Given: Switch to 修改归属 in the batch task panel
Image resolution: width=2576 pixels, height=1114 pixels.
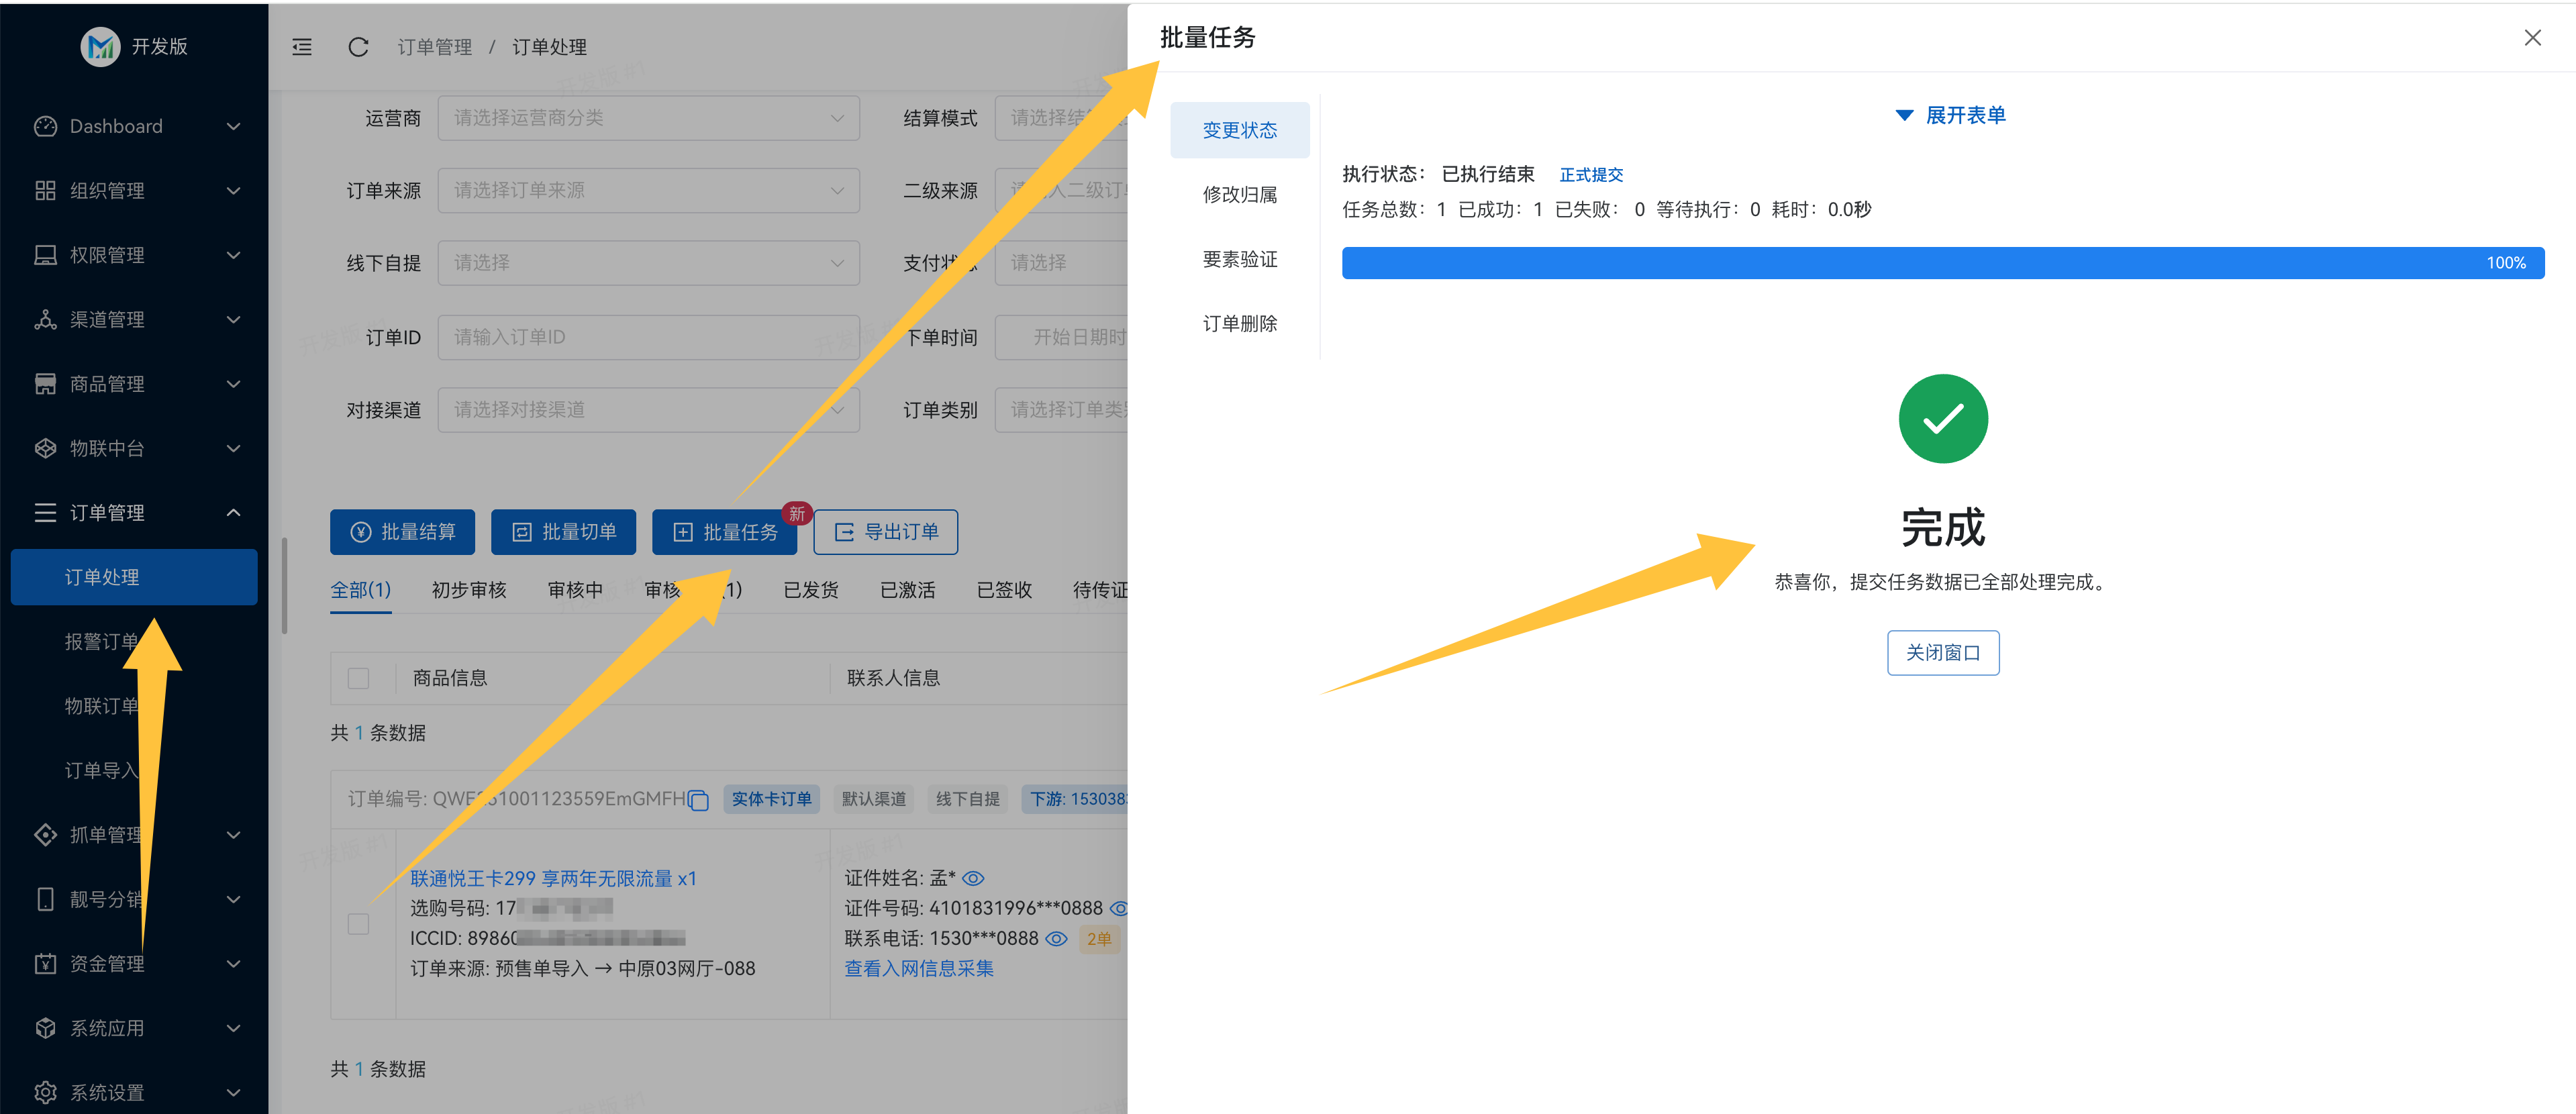Looking at the screenshot, I should 1240,194.
